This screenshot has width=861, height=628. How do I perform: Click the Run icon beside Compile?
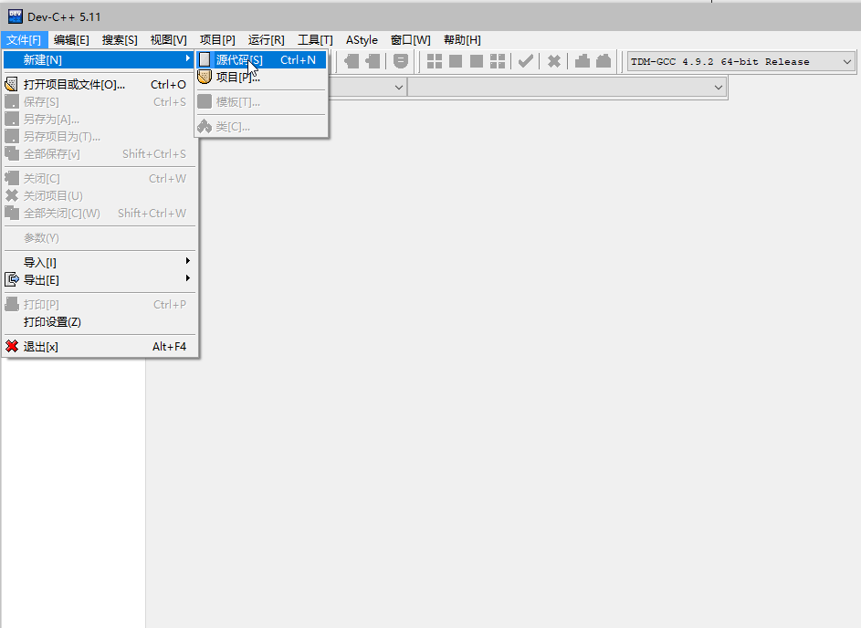pos(456,61)
